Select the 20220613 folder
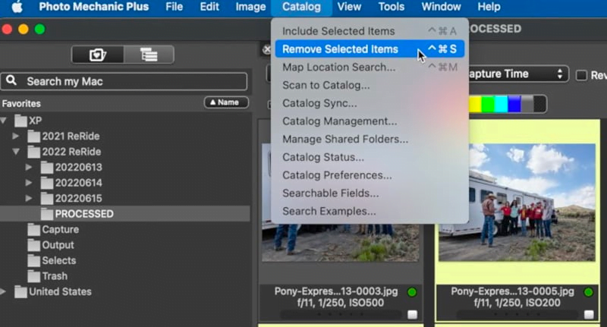The image size is (607, 327). pyautogui.click(x=71, y=167)
